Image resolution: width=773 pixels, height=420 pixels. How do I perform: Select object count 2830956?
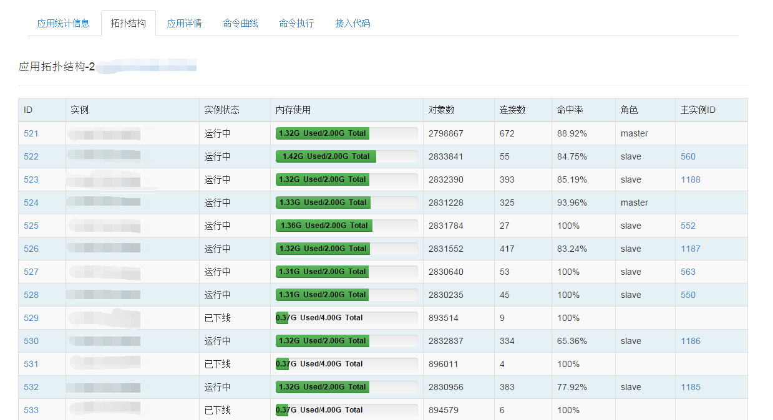(x=446, y=387)
